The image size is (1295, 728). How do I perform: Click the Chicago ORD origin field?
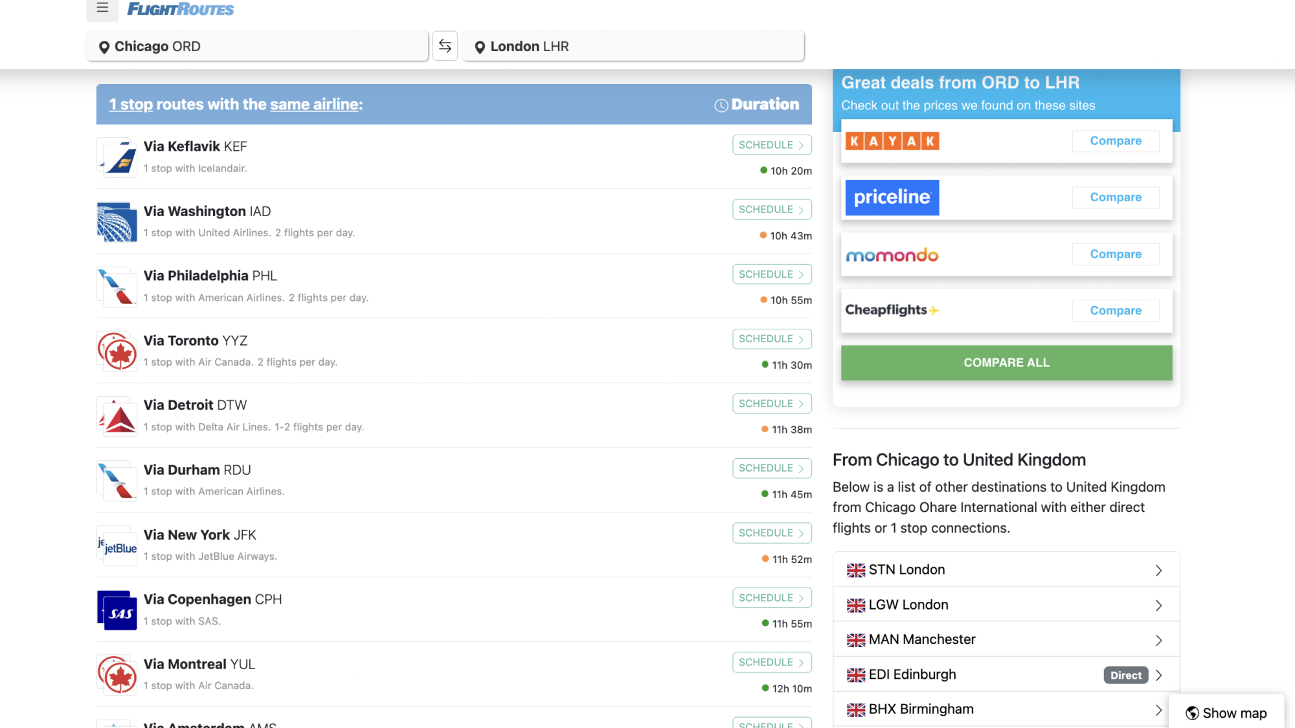pos(257,46)
